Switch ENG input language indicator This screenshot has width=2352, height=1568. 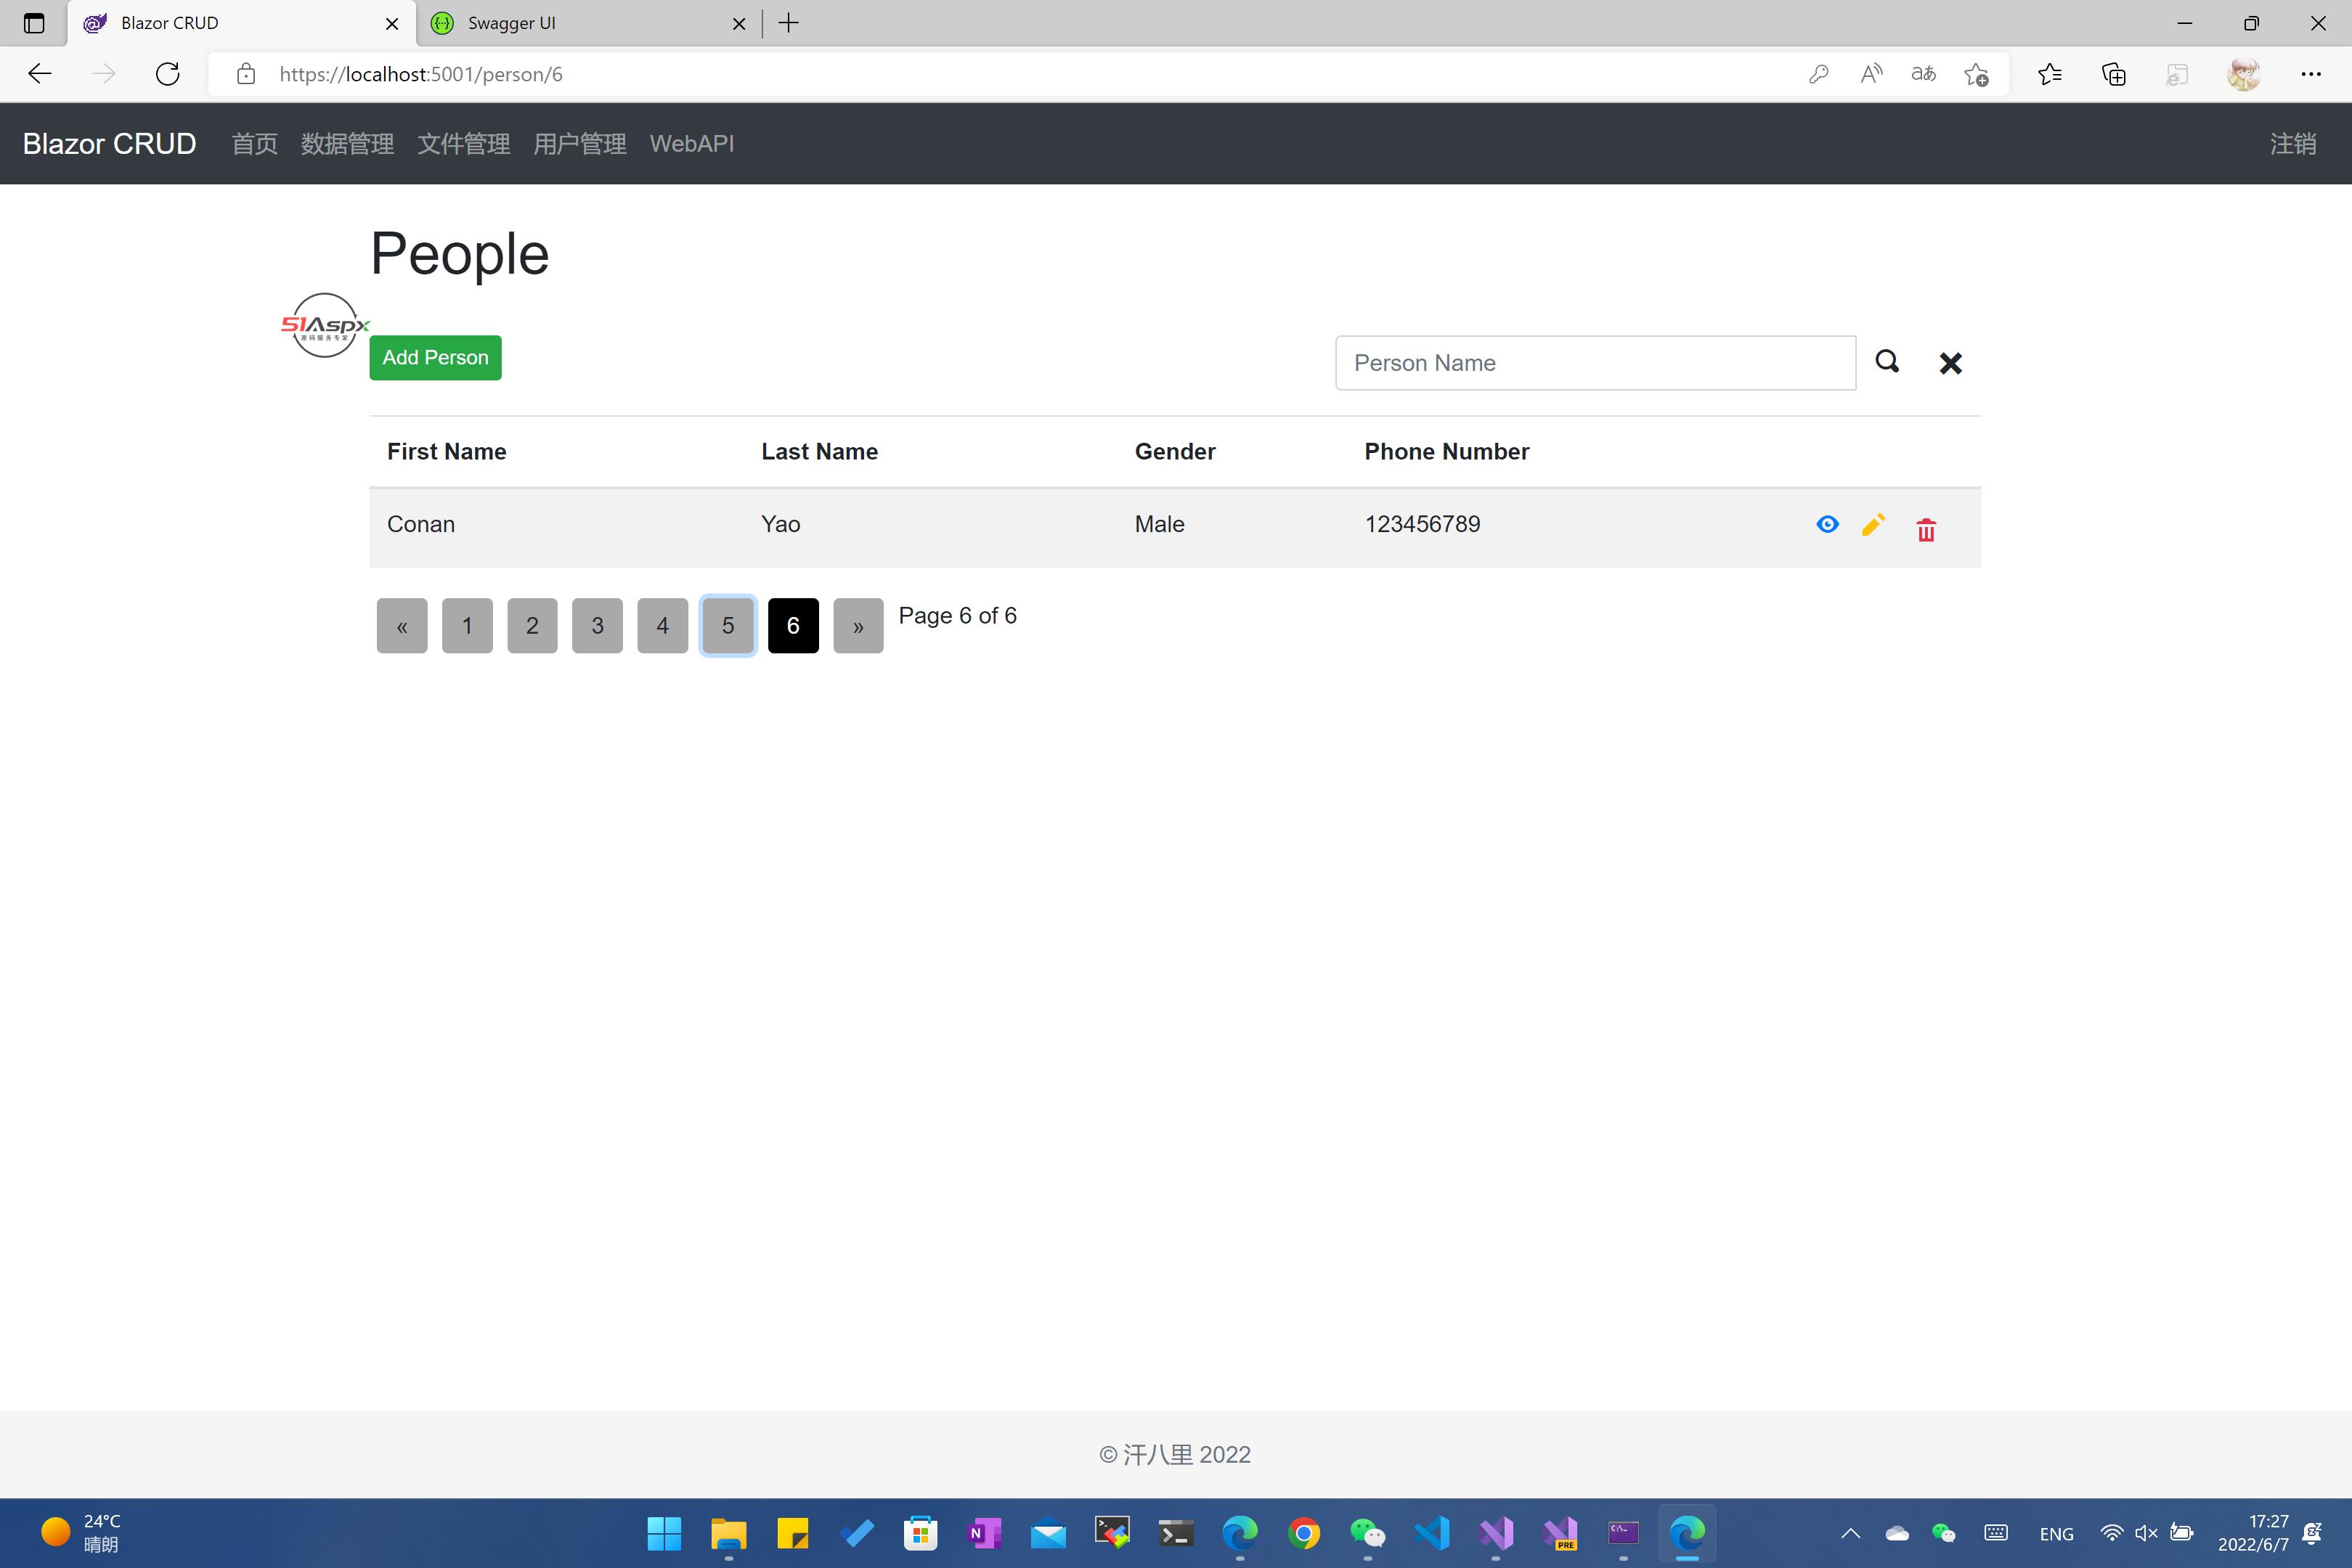[x=2056, y=1533]
